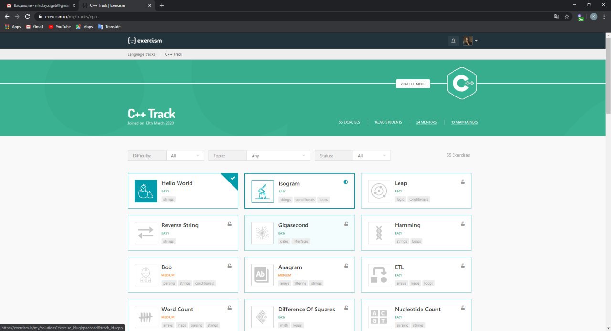Click the translate page icon in address bar
611x331 pixels.
557,16
